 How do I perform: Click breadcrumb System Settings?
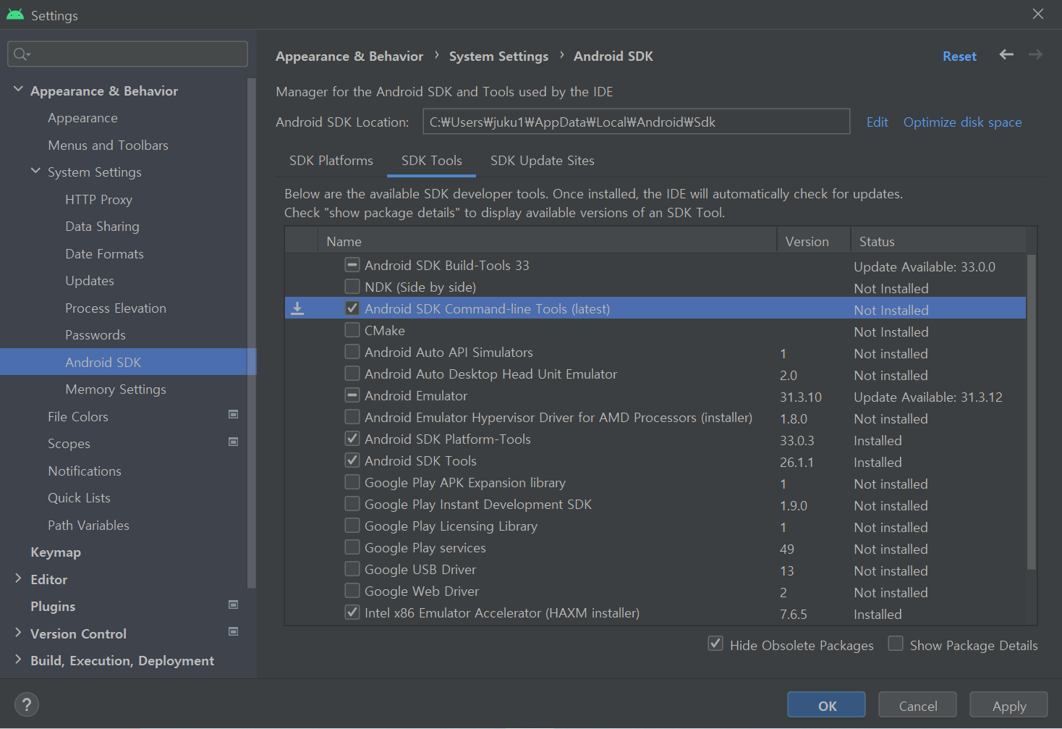(x=498, y=56)
